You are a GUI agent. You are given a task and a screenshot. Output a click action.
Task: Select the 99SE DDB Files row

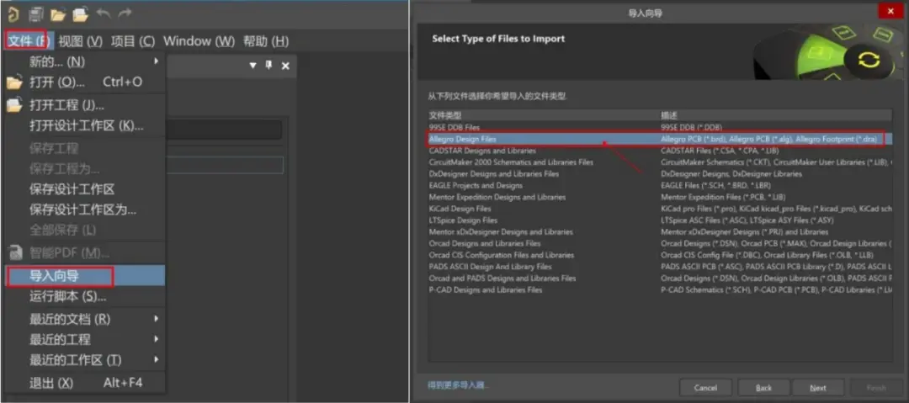click(x=661, y=127)
